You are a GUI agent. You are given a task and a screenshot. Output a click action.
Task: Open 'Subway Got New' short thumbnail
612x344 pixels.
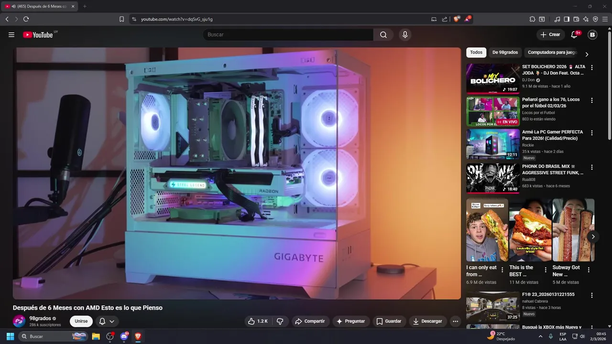[x=573, y=230]
